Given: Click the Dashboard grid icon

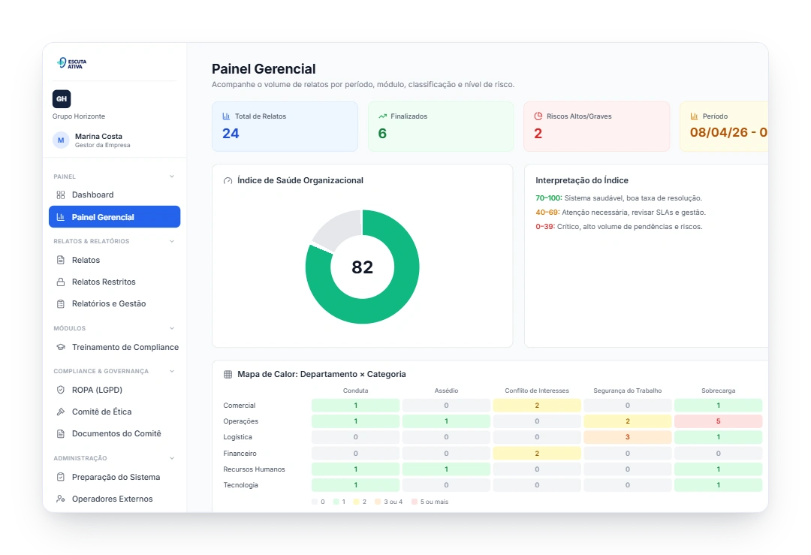Looking at the screenshot, I should (x=61, y=195).
